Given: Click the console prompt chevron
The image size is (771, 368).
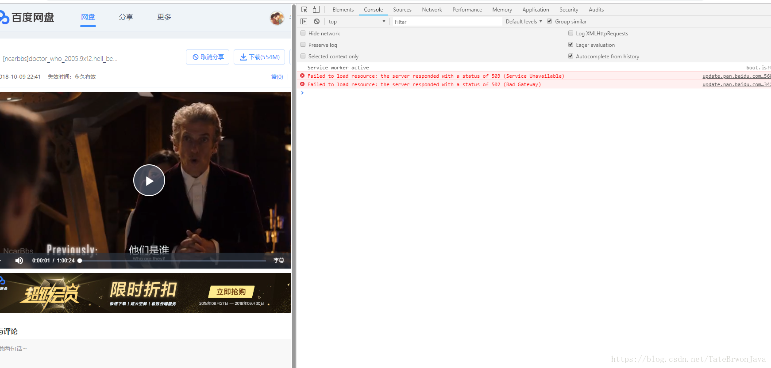Looking at the screenshot, I should click(x=302, y=93).
